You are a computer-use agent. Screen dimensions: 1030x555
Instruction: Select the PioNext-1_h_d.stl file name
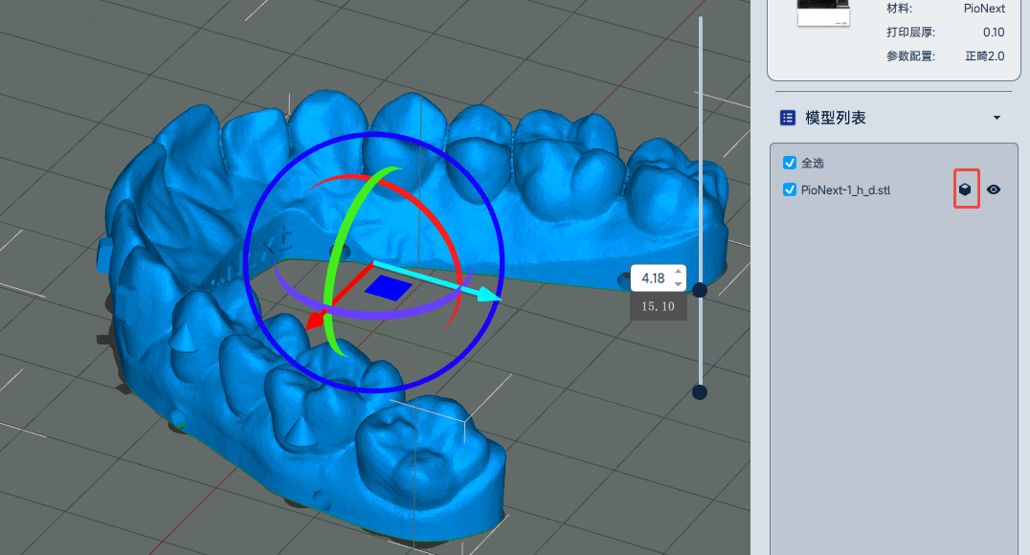[845, 189]
